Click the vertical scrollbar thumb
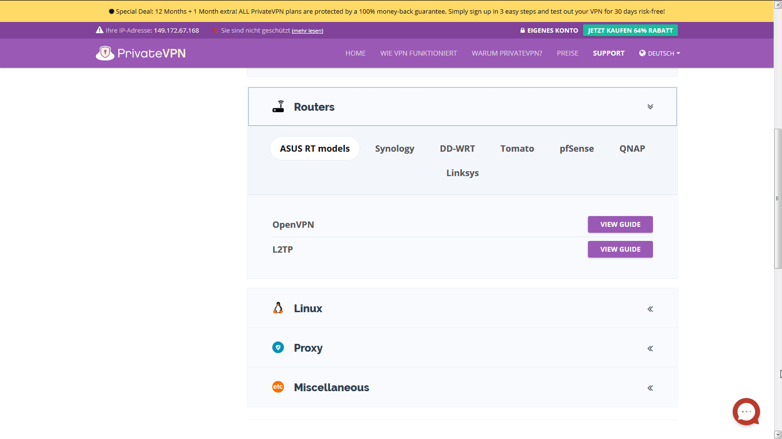Viewport: 782px width, 439px height. 778,199
